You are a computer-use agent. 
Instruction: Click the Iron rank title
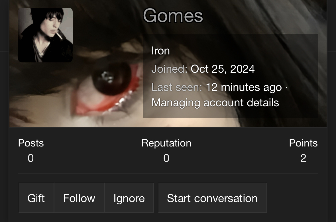(x=160, y=51)
